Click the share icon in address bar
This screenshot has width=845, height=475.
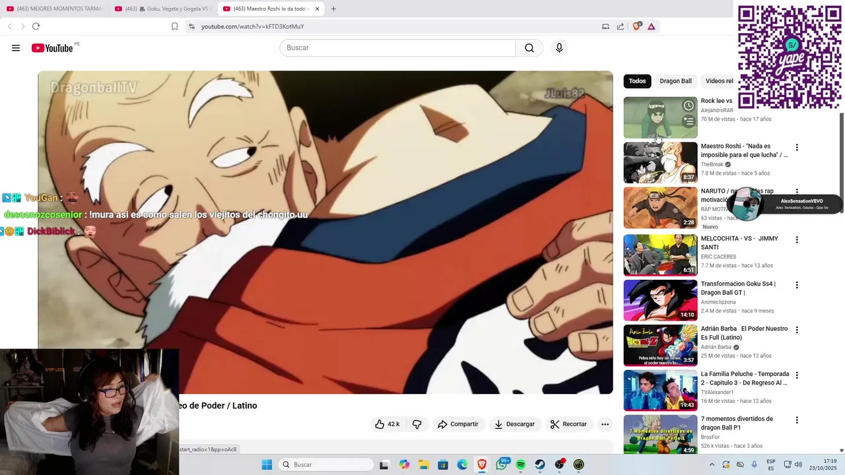[x=621, y=26]
